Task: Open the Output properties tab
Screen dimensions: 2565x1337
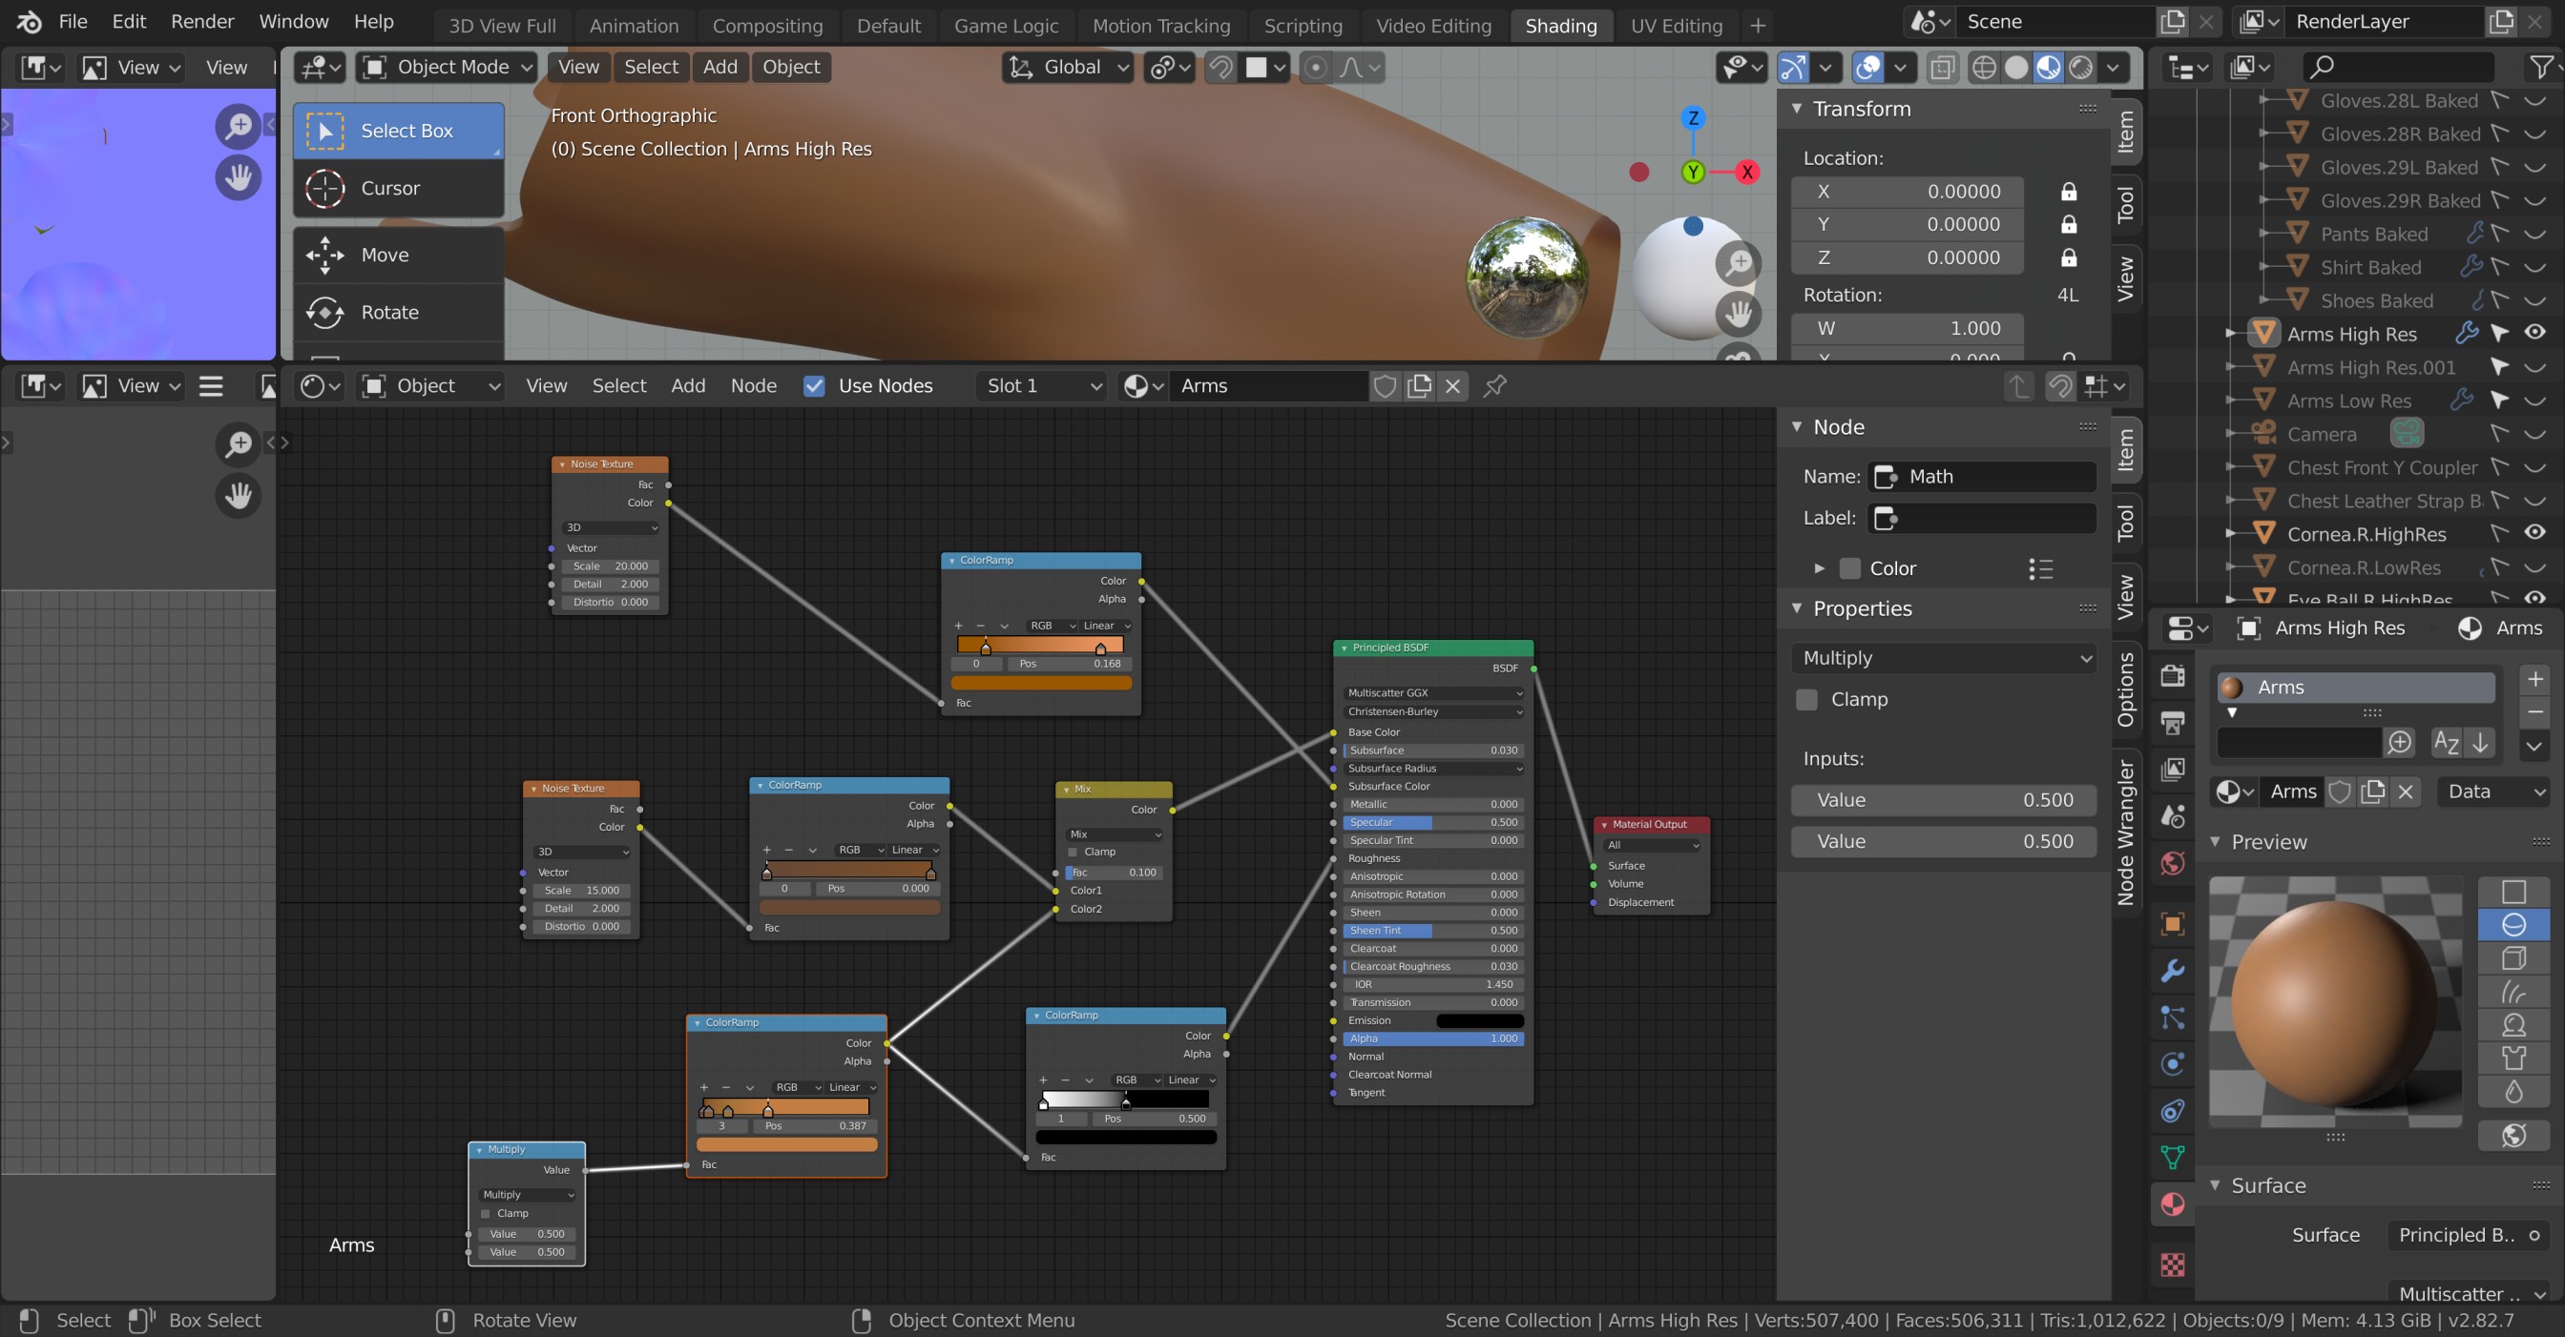Action: click(2173, 722)
